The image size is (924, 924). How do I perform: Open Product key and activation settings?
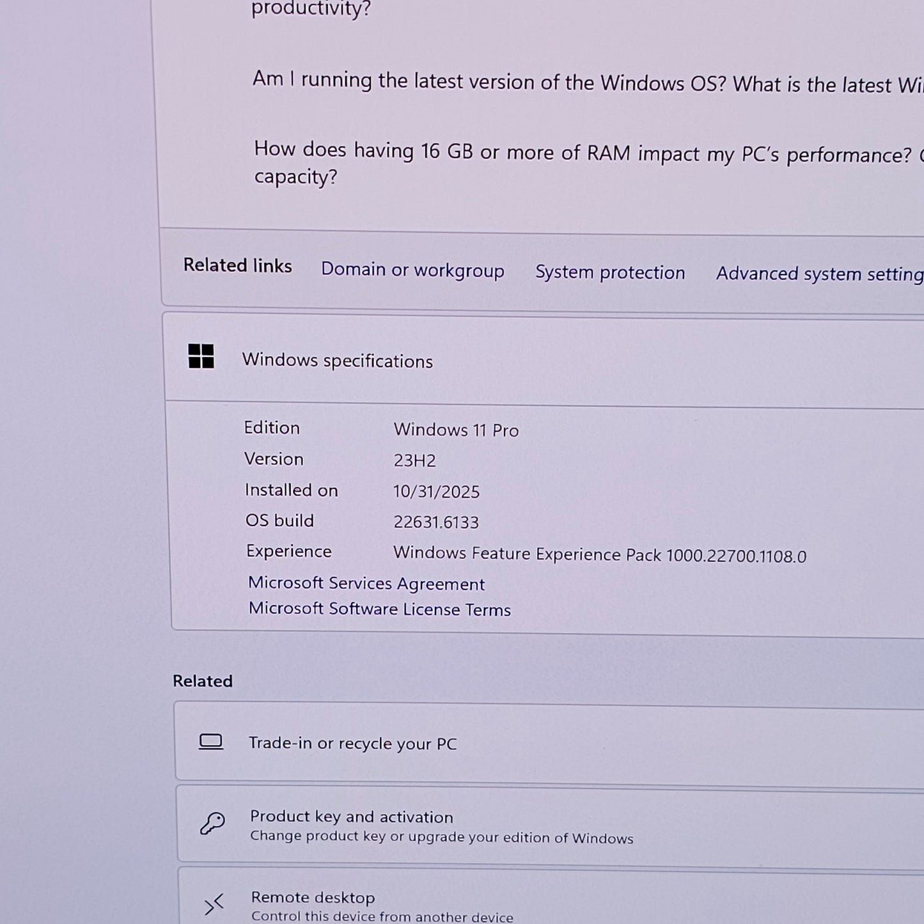[x=352, y=817]
